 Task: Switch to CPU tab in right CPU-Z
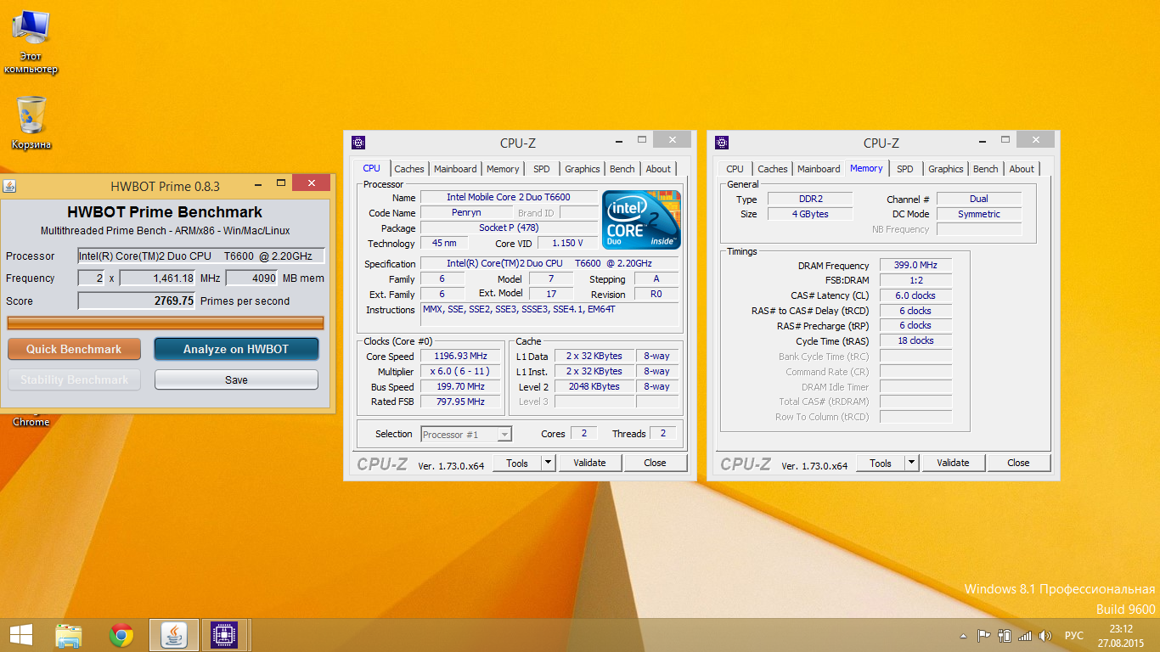(x=735, y=169)
